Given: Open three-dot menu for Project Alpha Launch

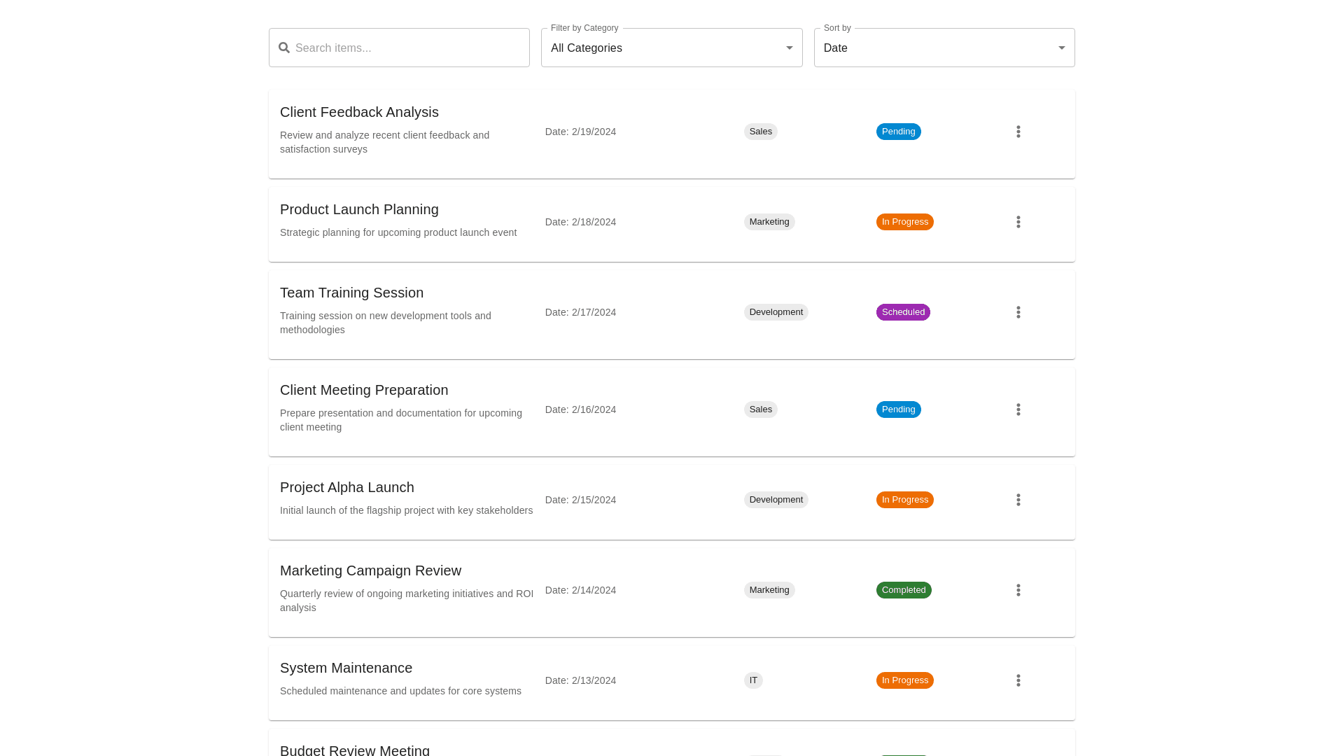Looking at the screenshot, I should [x=1018, y=500].
